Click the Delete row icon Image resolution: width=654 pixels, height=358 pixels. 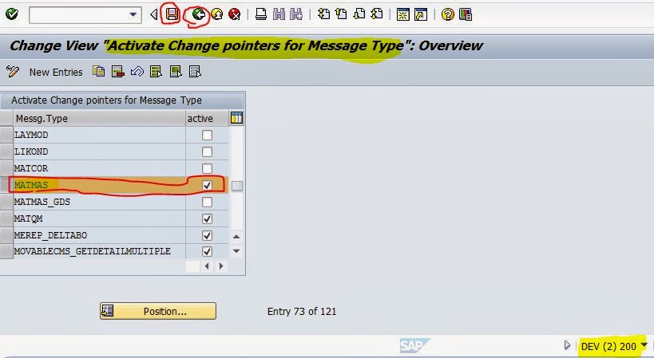(x=118, y=72)
